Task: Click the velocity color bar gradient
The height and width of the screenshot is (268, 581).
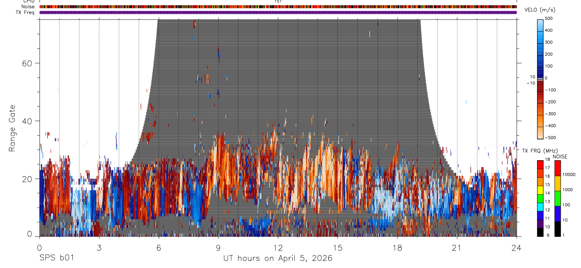Action: click(x=540, y=78)
